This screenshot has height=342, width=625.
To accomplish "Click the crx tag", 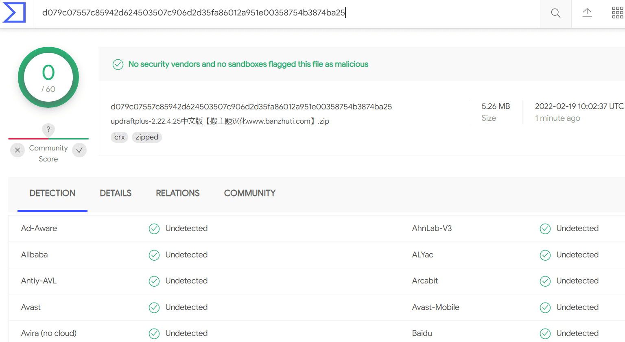I will (120, 137).
